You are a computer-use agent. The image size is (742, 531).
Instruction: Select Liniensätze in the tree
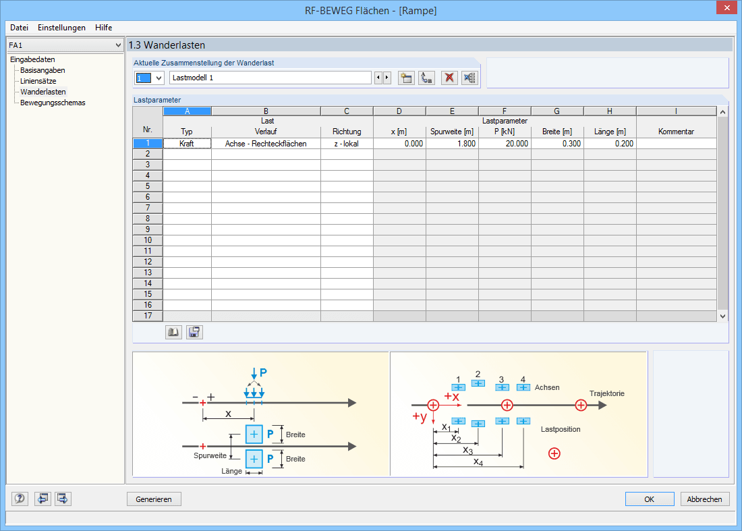click(38, 81)
